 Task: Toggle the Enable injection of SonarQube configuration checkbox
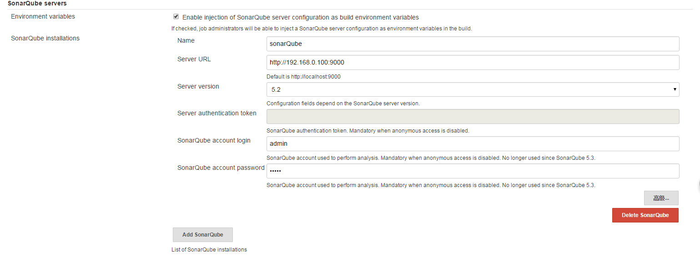(176, 17)
